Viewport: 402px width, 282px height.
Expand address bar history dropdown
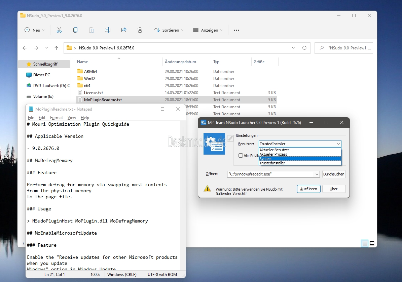pyautogui.click(x=293, y=48)
